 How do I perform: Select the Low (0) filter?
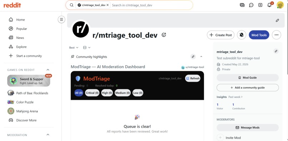coord(138,93)
